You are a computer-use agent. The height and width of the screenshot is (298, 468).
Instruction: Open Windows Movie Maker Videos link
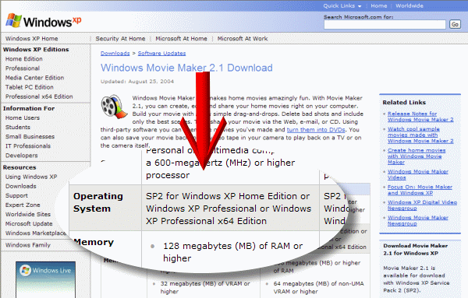pyautogui.click(x=417, y=174)
